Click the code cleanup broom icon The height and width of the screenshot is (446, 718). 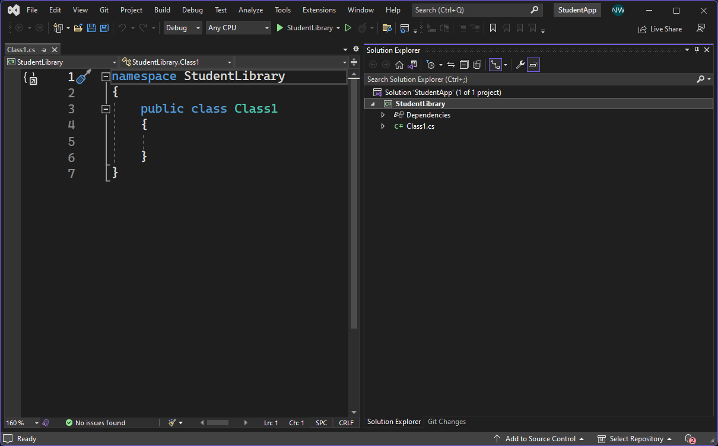click(x=173, y=423)
